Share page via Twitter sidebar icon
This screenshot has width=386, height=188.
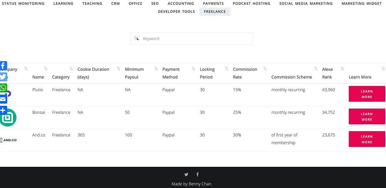pos(3,77)
